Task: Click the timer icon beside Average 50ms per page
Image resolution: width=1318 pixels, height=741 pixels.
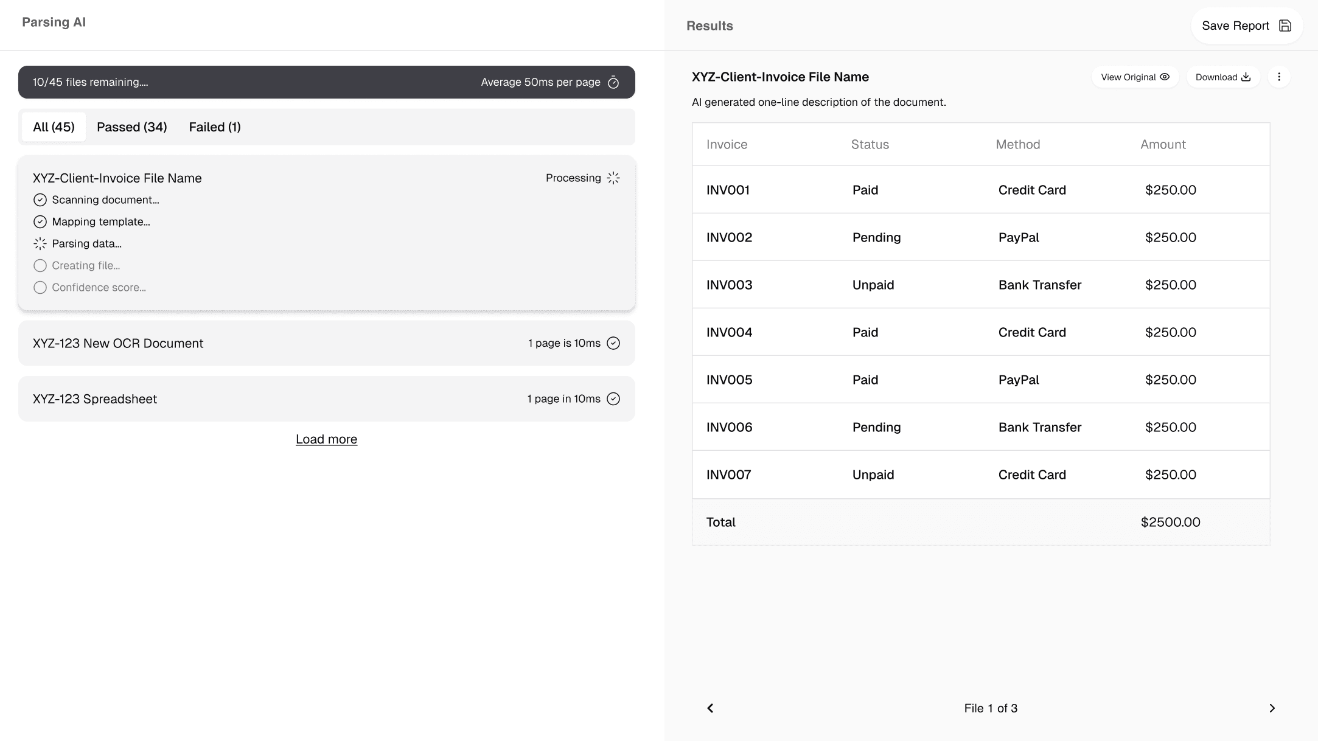Action: tap(614, 82)
